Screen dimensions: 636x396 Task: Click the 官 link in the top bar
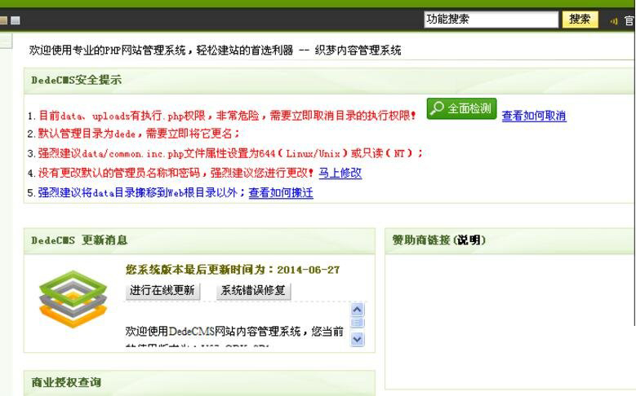629,20
